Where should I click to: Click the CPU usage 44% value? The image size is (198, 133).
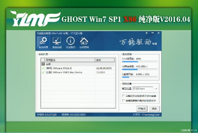pos(138,59)
